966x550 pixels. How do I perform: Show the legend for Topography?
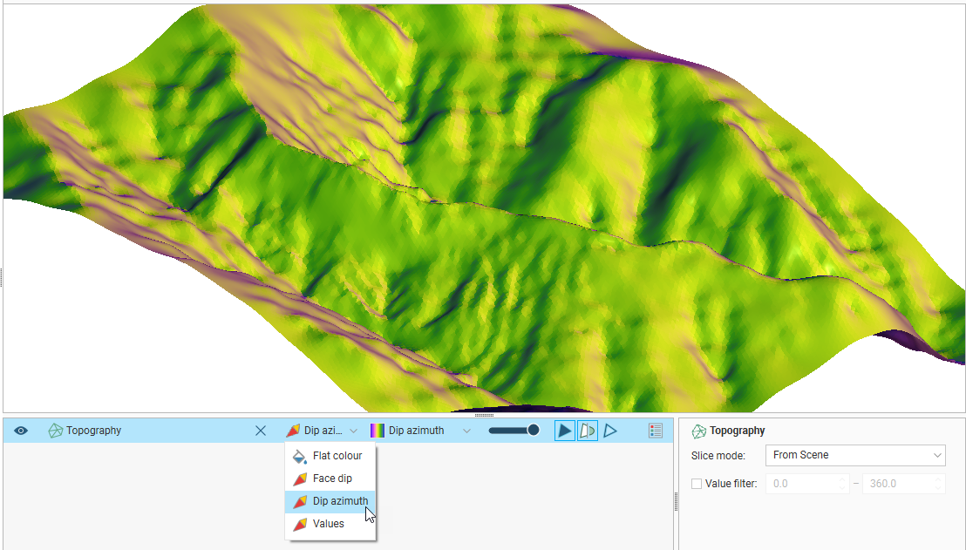(656, 431)
